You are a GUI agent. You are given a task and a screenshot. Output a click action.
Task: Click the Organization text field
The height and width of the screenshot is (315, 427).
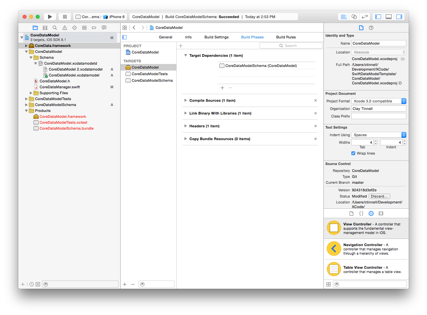(379, 109)
